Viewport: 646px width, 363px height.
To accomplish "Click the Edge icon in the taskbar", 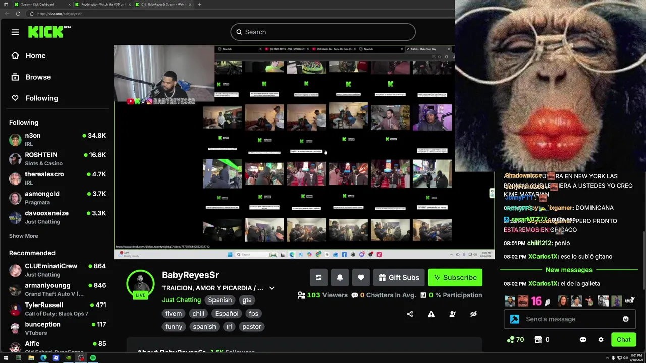I will [x=43, y=358].
